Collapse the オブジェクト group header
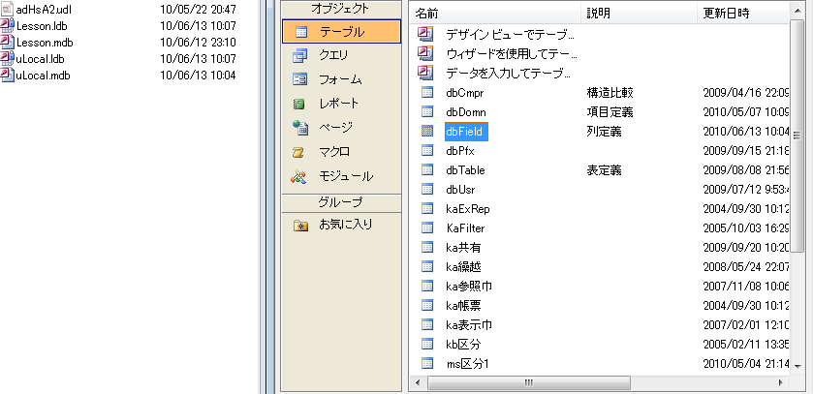 coord(340,9)
